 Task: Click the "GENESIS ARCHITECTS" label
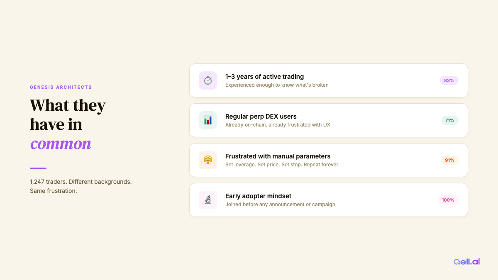(x=61, y=87)
